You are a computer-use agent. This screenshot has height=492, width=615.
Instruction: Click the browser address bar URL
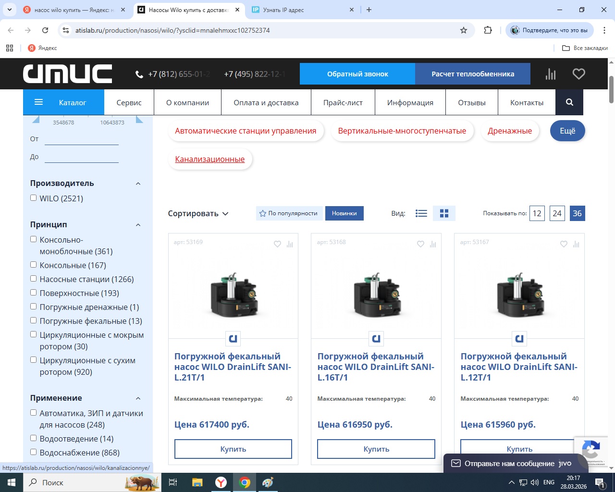click(x=172, y=30)
